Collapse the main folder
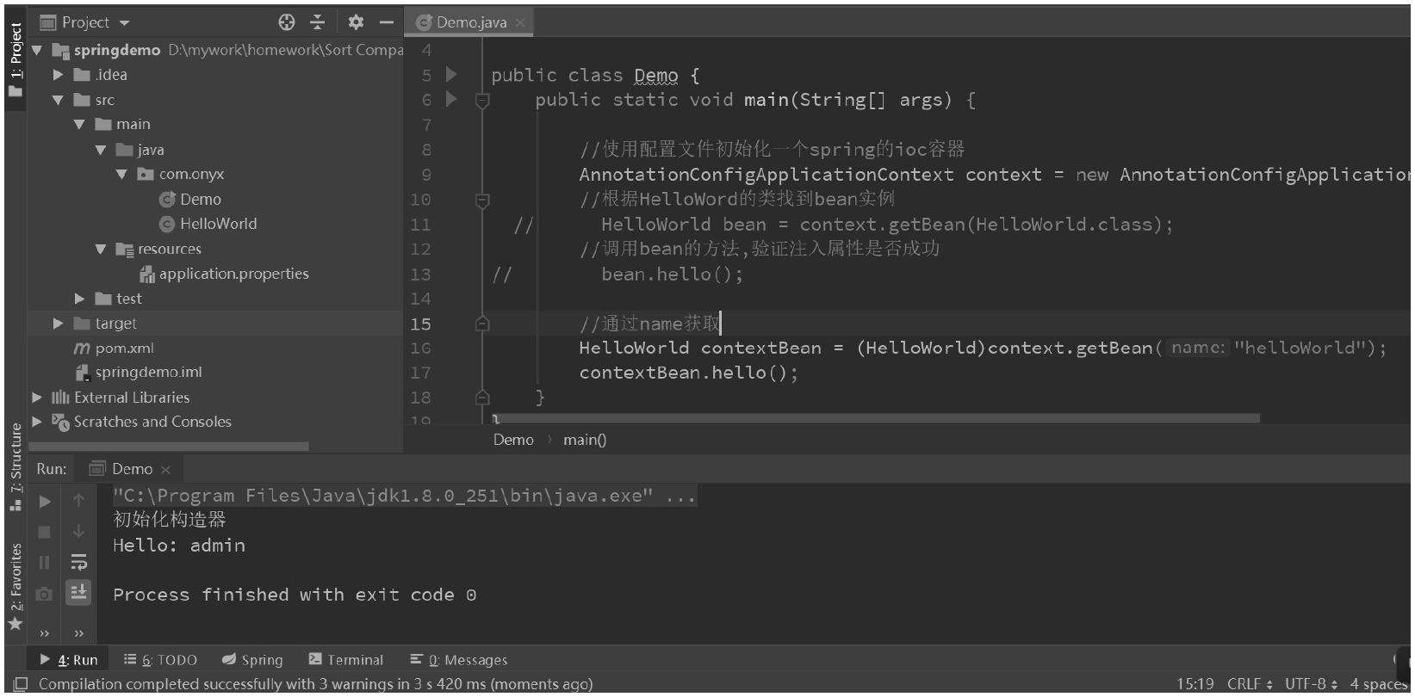 (x=79, y=125)
